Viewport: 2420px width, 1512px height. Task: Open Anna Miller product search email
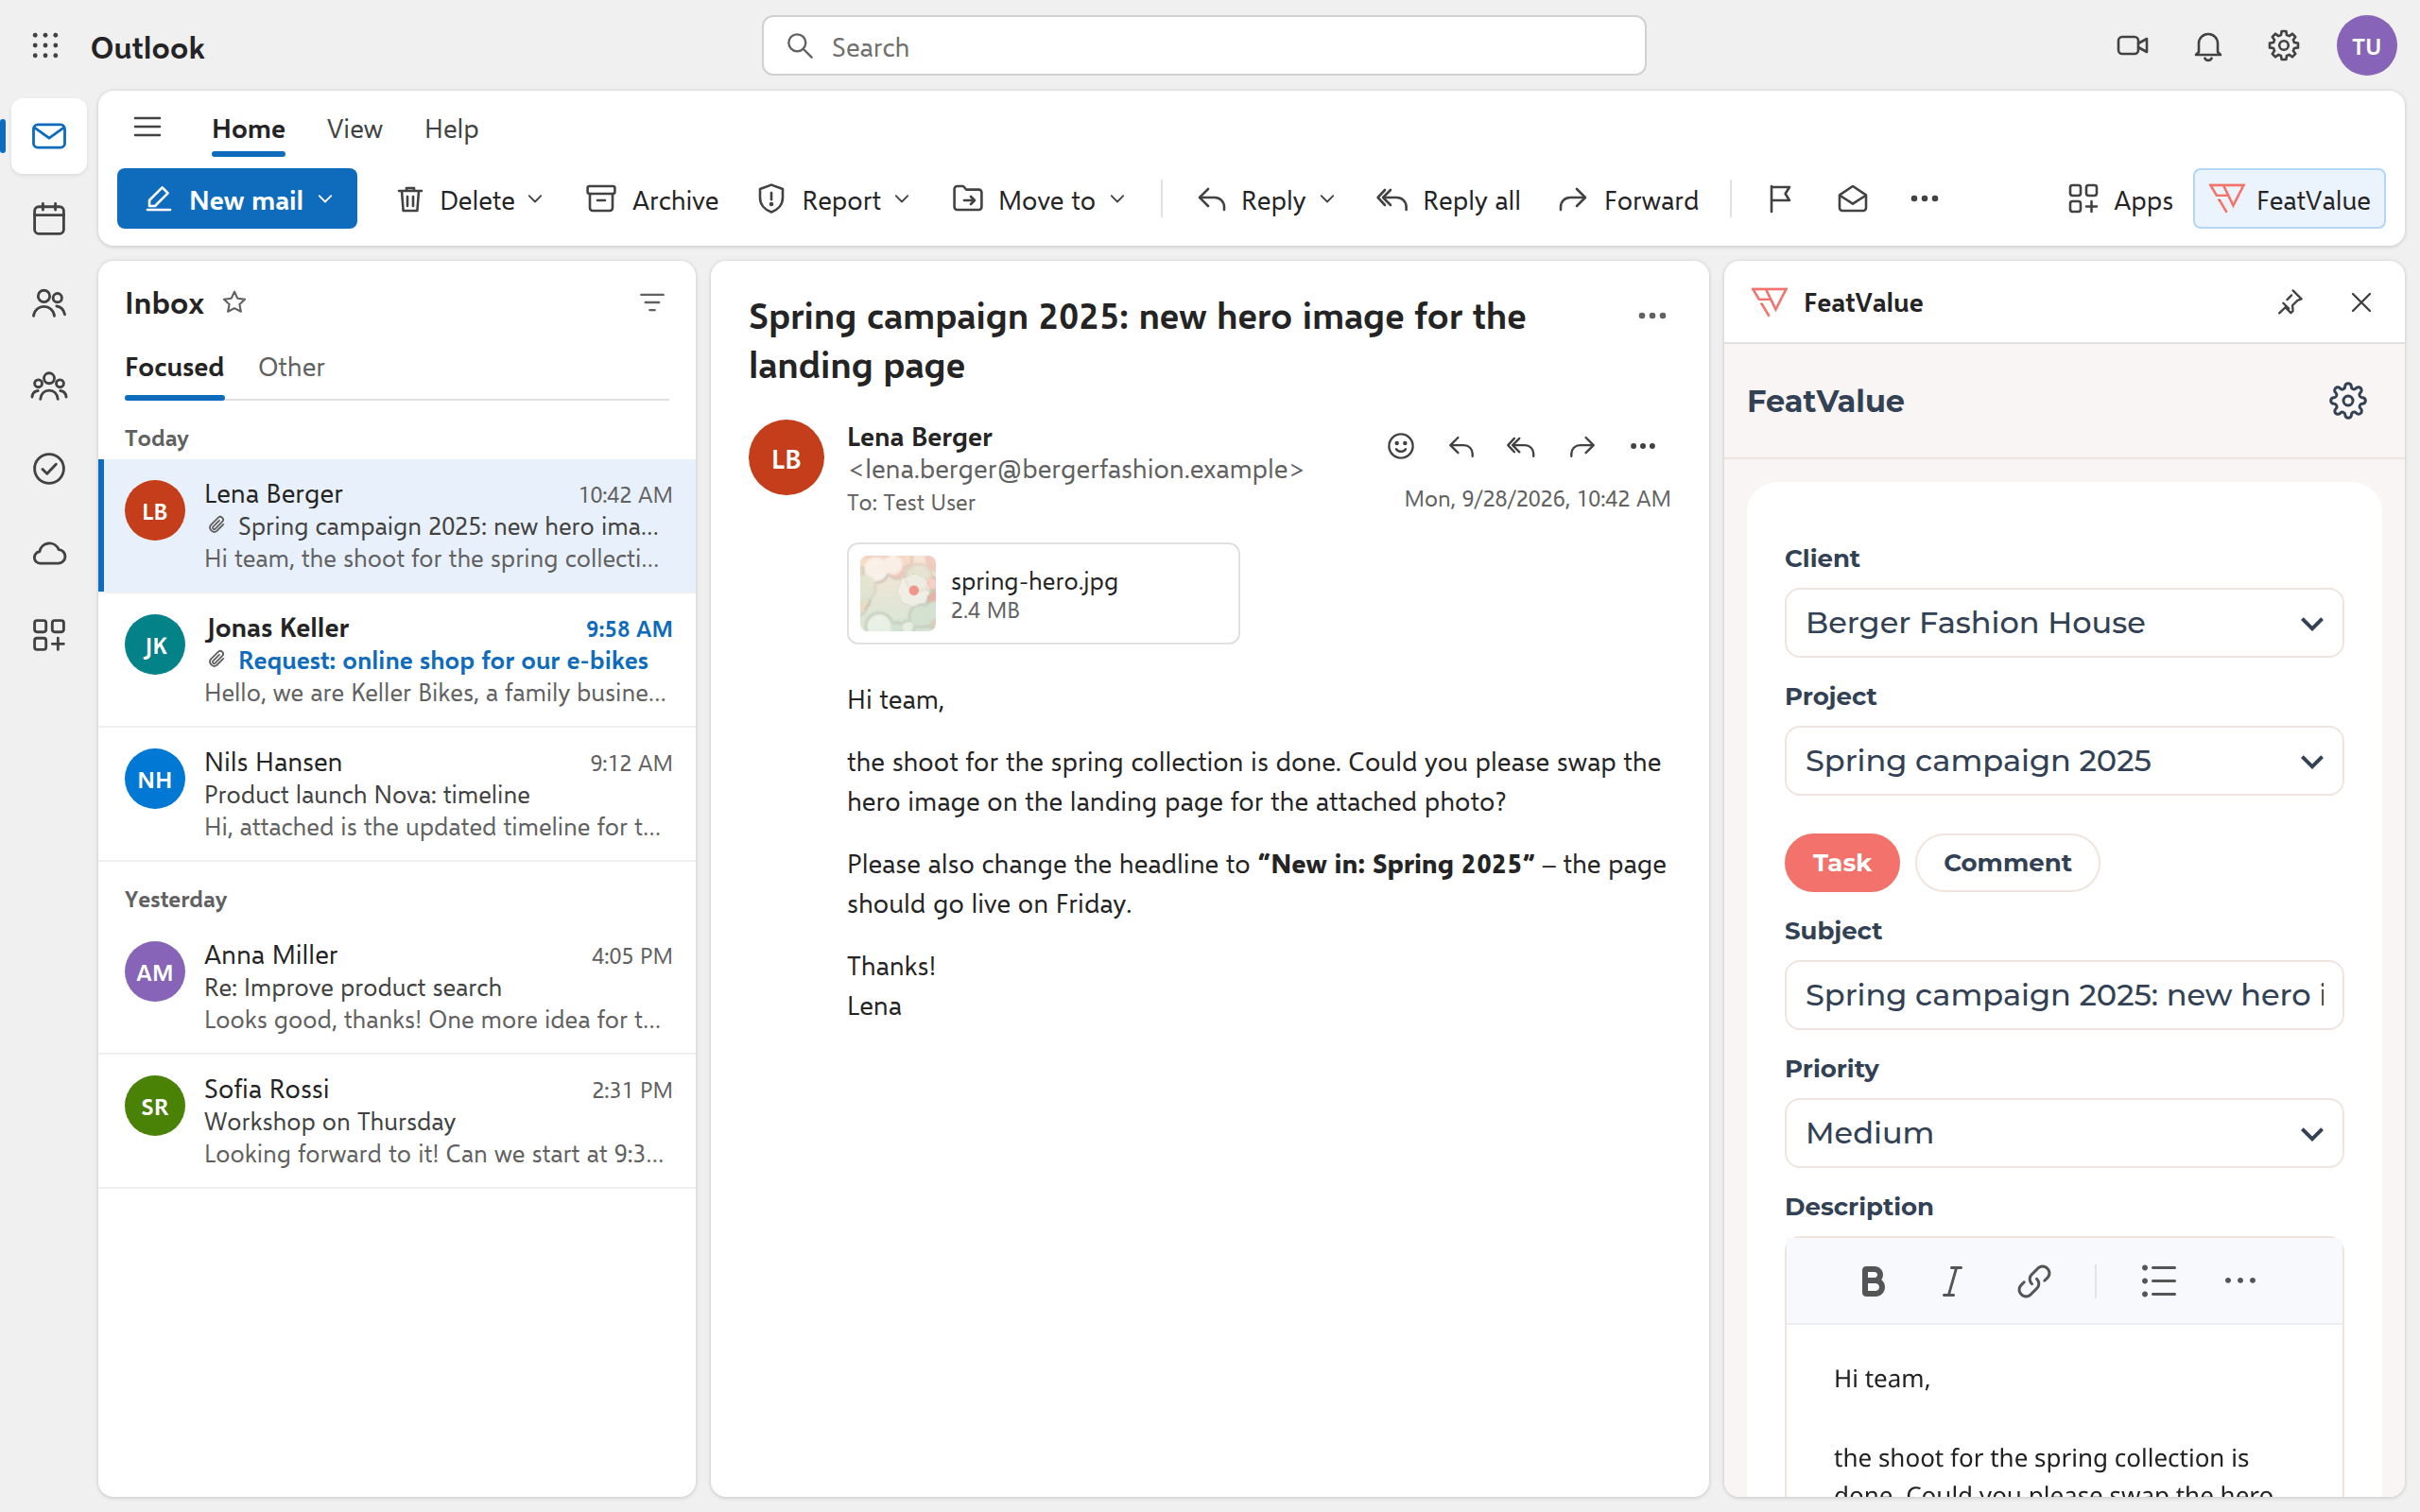(x=397, y=987)
